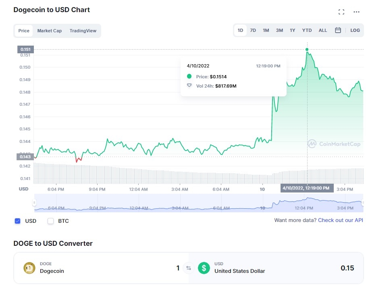366x289 pixels.
Task: Open the three-dot more options menu
Action: click(356, 12)
